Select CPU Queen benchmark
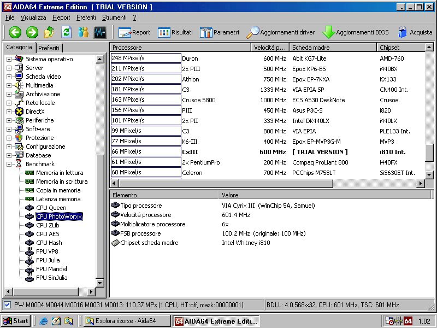The image size is (437, 328). [x=51, y=208]
